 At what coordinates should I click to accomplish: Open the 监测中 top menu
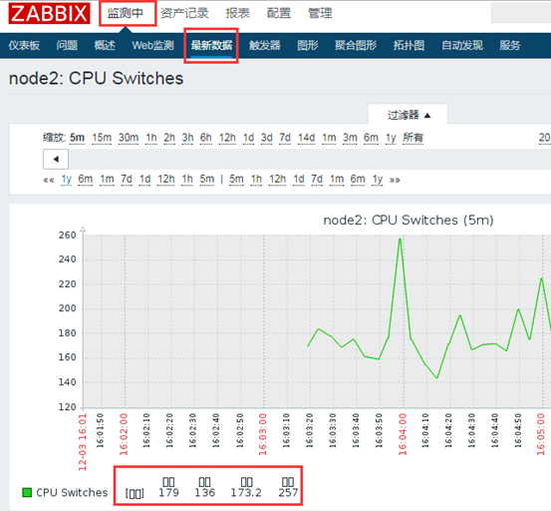pyautogui.click(x=126, y=13)
